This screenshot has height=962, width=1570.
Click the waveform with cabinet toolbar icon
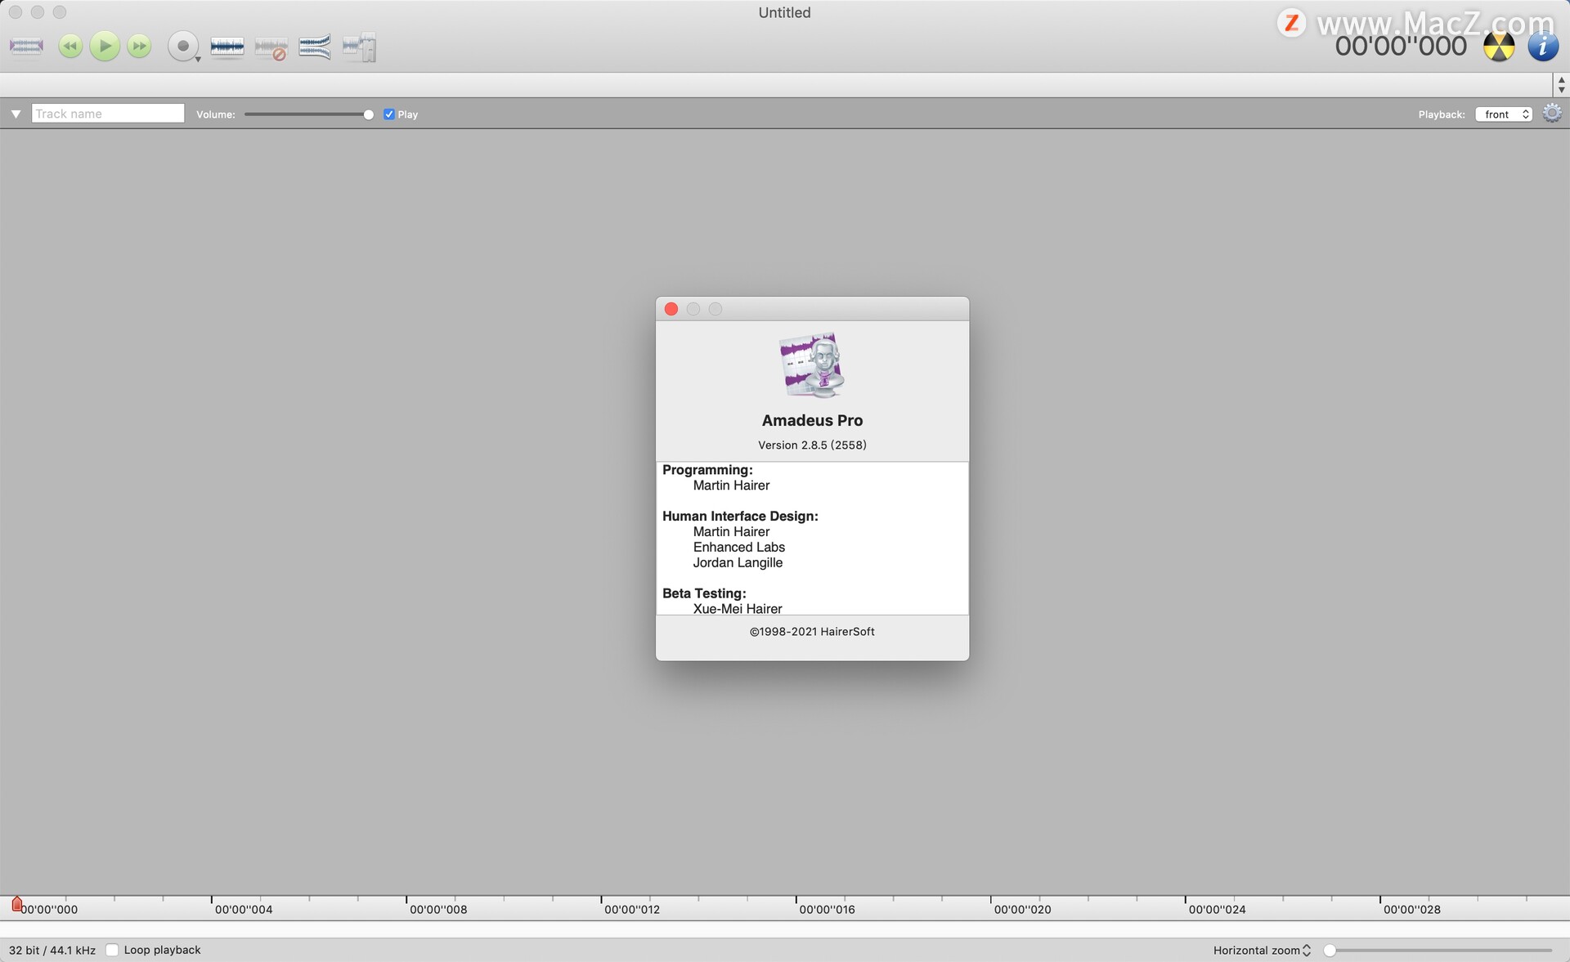(x=359, y=47)
